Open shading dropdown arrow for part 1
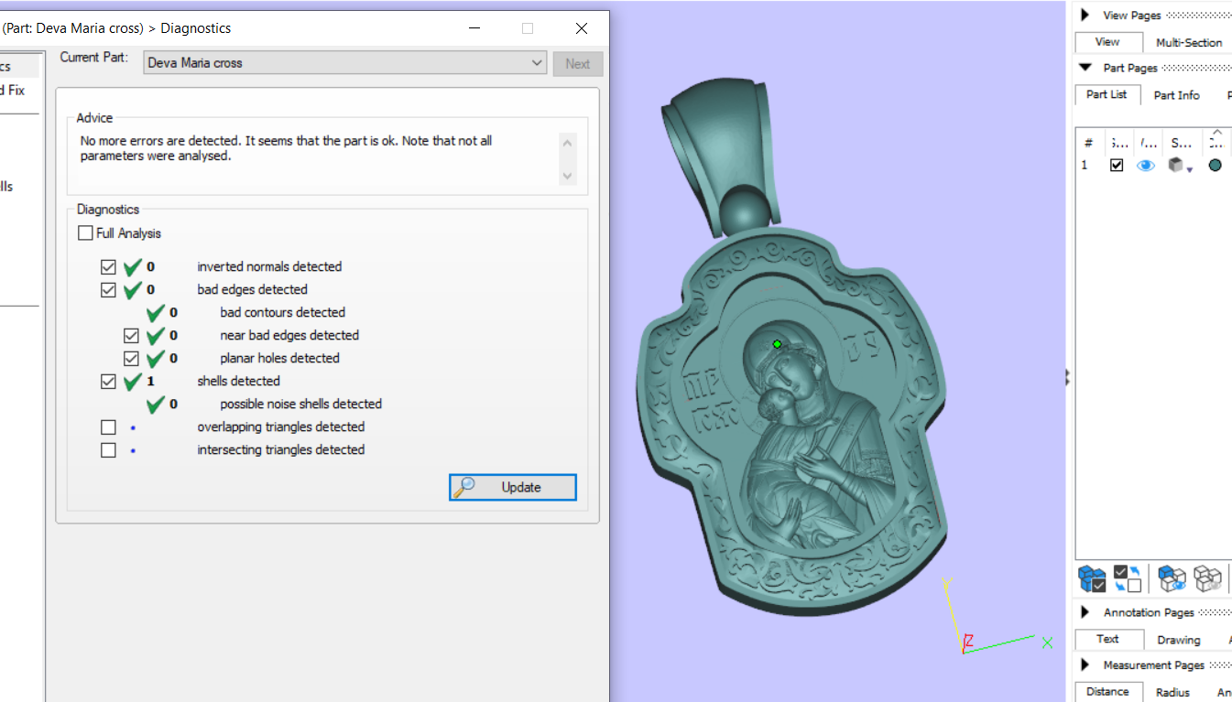The height and width of the screenshot is (702, 1232). coord(1189,169)
